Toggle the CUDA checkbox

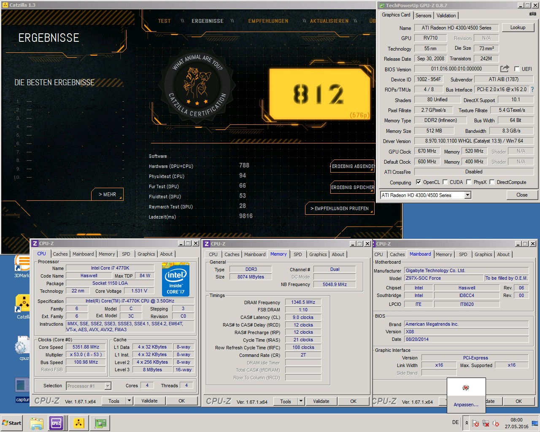pyautogui.click(x=445, y=182)
